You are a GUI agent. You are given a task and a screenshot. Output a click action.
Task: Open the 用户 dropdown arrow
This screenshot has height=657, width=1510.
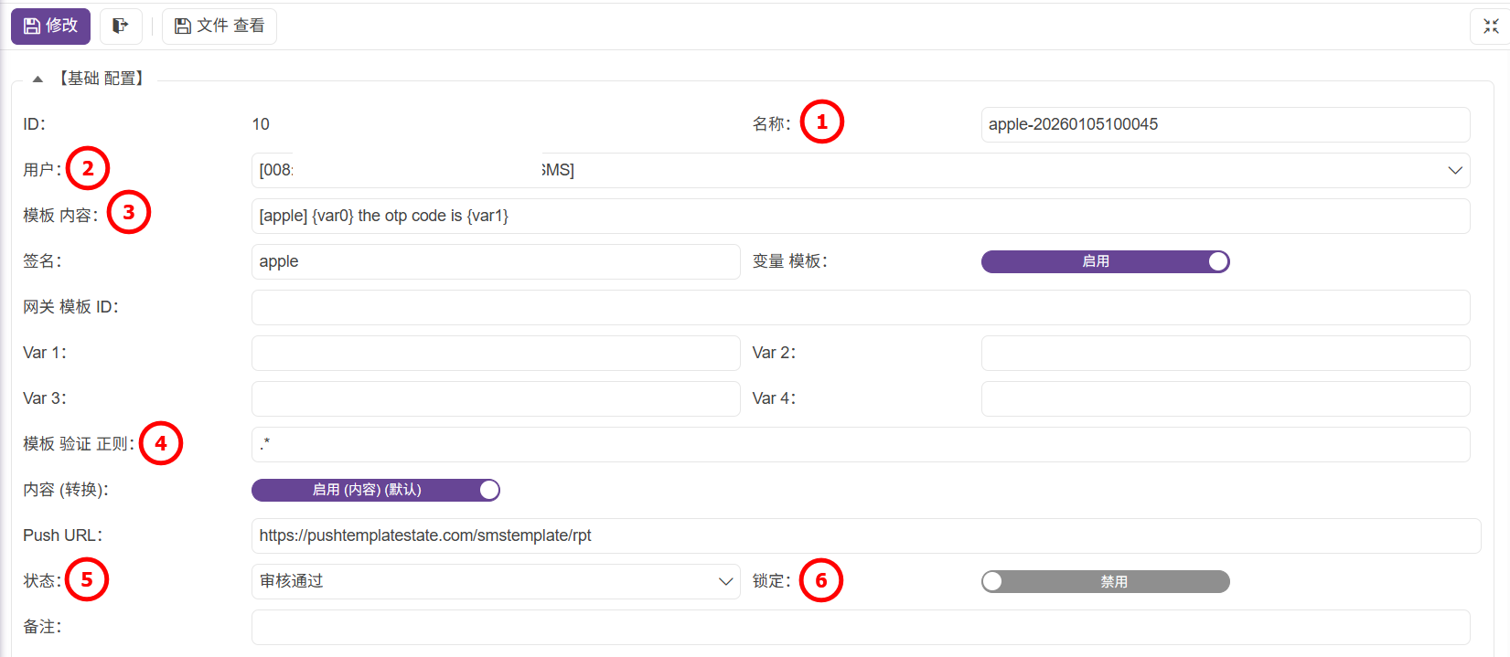(x=1454, y=171)
